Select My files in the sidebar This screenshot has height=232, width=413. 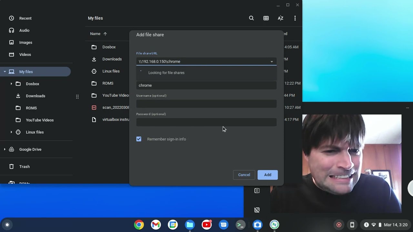click(x=35, y=72)
